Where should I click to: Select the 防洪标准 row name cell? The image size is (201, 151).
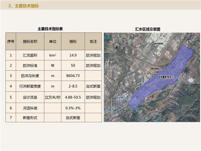click(30, 66)
